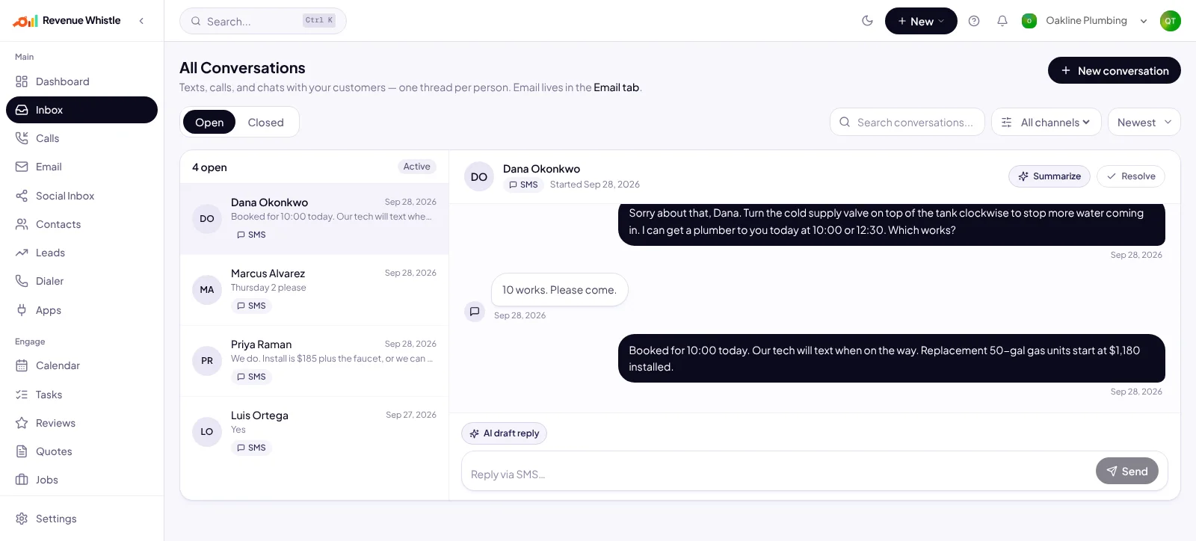The height and width of the screenshot is (541, 1196).
Task: Click the Search conversations field
Action: click(907, 123)
